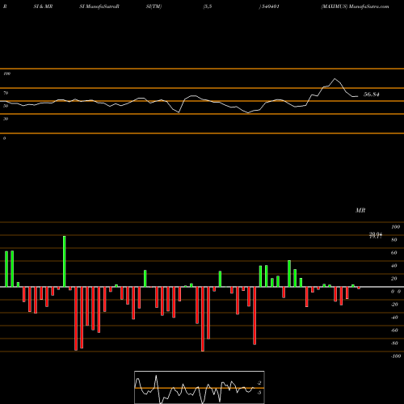Viewport: 404px width, 404px height.
Task: Click the -100 label on MR axis
Action: click(396, 356)
